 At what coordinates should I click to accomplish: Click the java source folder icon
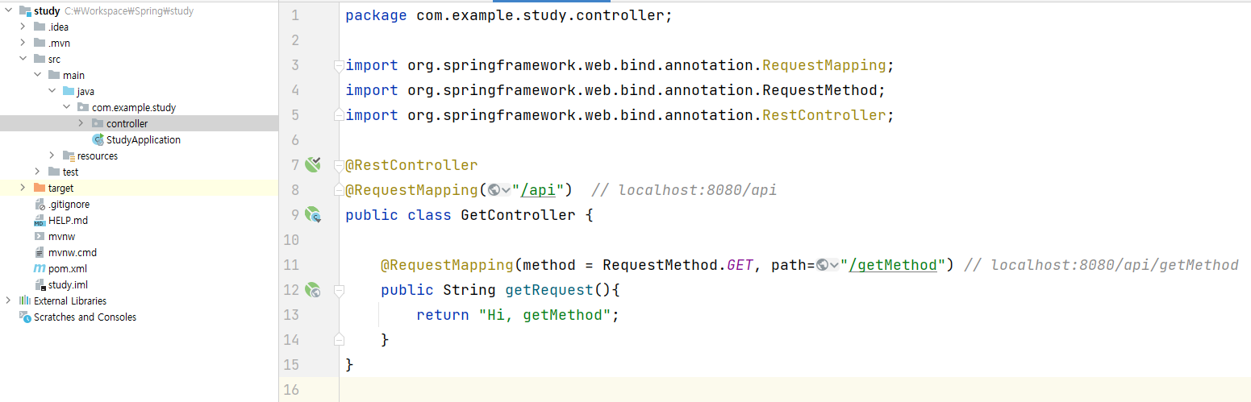coord(69,92)
